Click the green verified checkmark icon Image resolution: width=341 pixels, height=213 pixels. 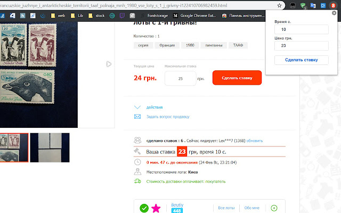144,208
